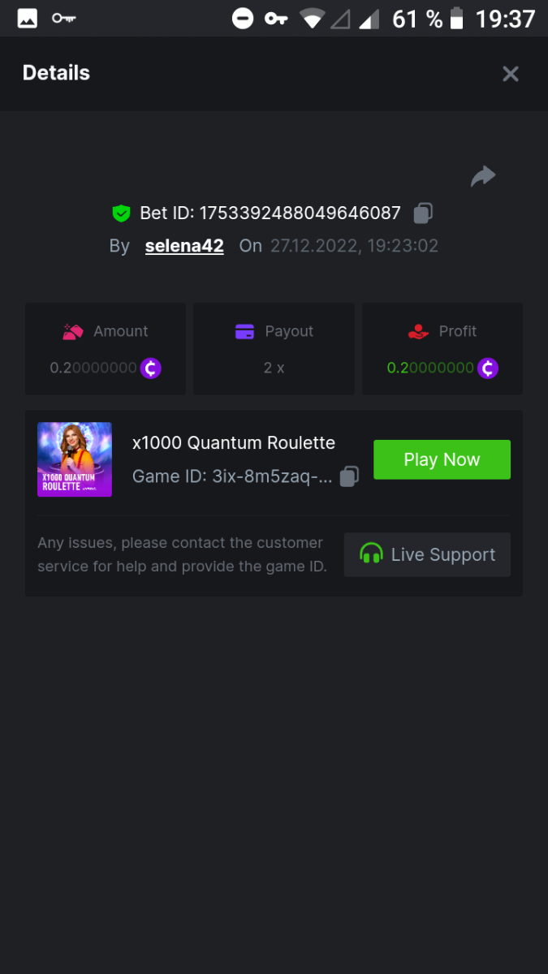
Task: Click the Bet ID number text
Action: click(300, 213)
